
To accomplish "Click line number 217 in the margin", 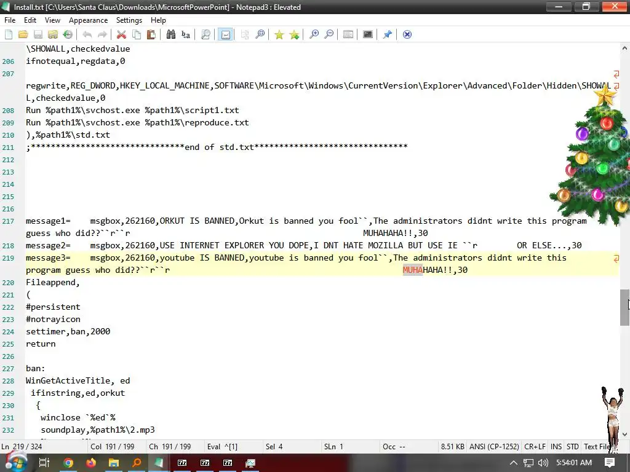I will (x=8, y=221).
